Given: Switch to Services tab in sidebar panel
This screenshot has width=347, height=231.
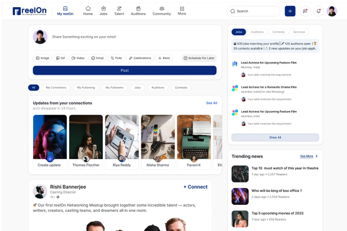Looking at the screenshot, I should point(299,32).
